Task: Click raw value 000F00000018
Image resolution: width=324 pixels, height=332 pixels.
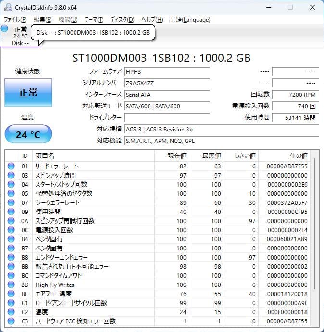Action: point(287,312)
